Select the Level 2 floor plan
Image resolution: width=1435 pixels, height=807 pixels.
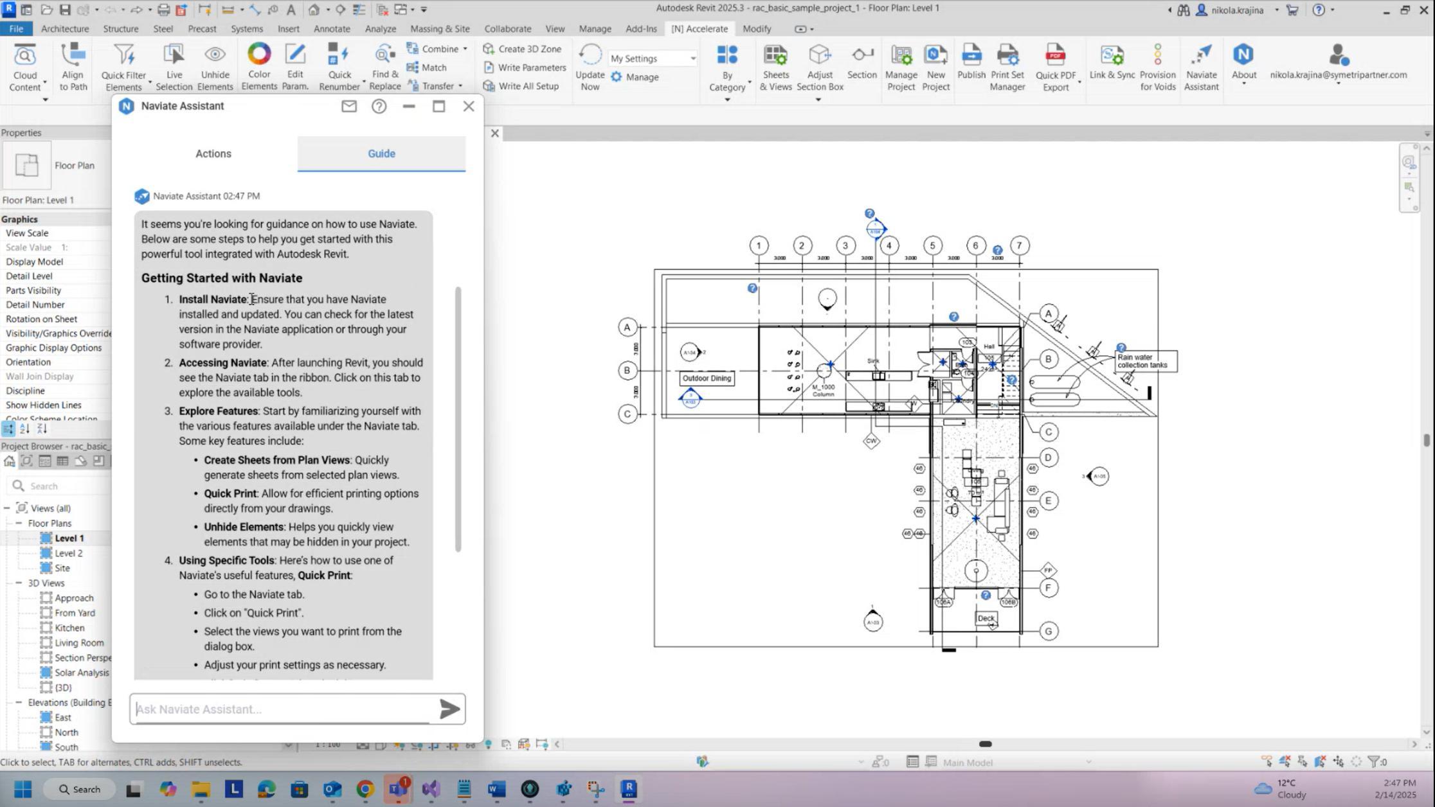68,553
